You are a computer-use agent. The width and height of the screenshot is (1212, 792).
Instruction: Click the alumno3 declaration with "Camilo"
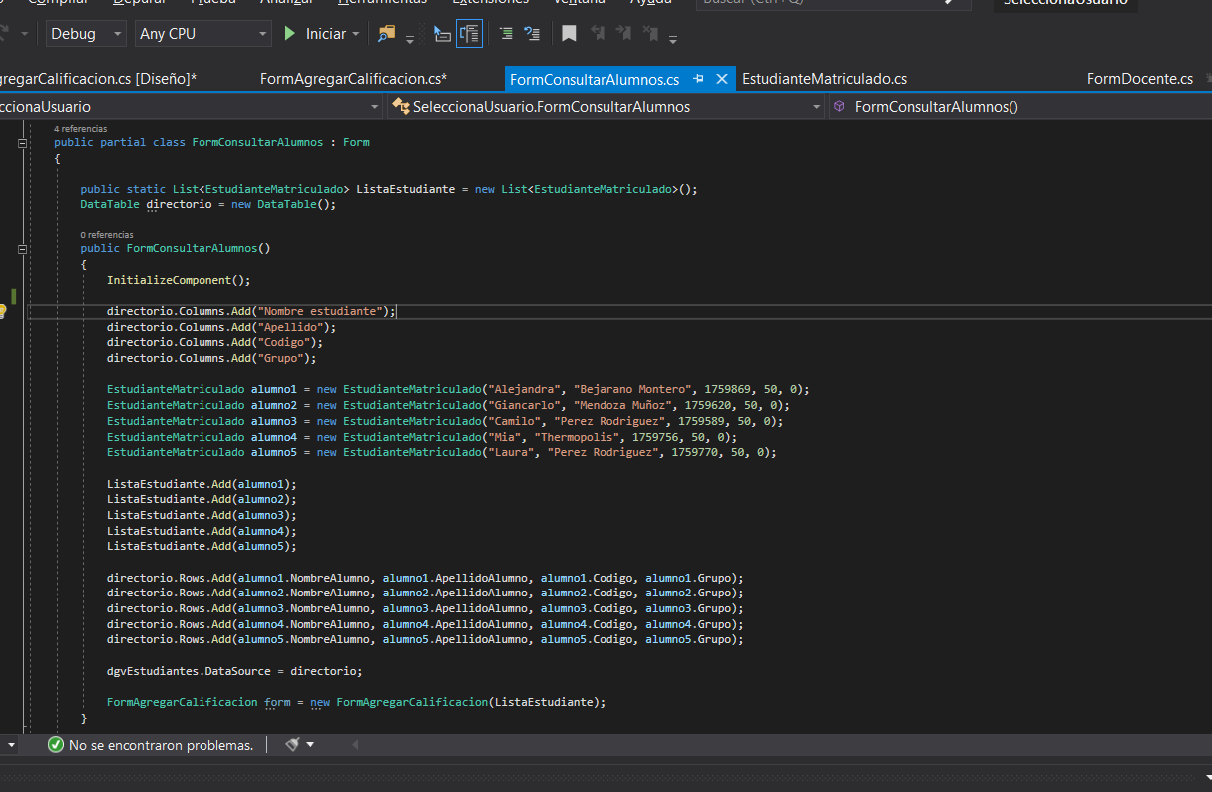pyautogui.click(x=445, y=421)
